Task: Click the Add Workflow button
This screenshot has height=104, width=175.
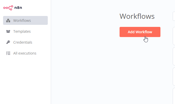Action: 140,32
